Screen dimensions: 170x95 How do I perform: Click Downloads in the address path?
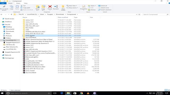click(60, 14)
